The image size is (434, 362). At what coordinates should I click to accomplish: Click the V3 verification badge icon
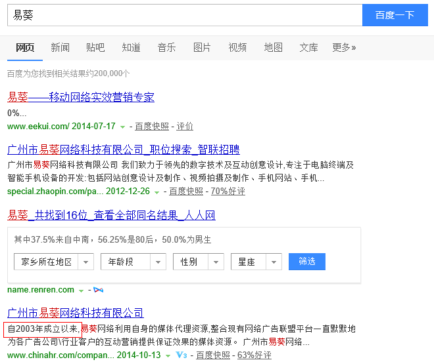point(181,355)
